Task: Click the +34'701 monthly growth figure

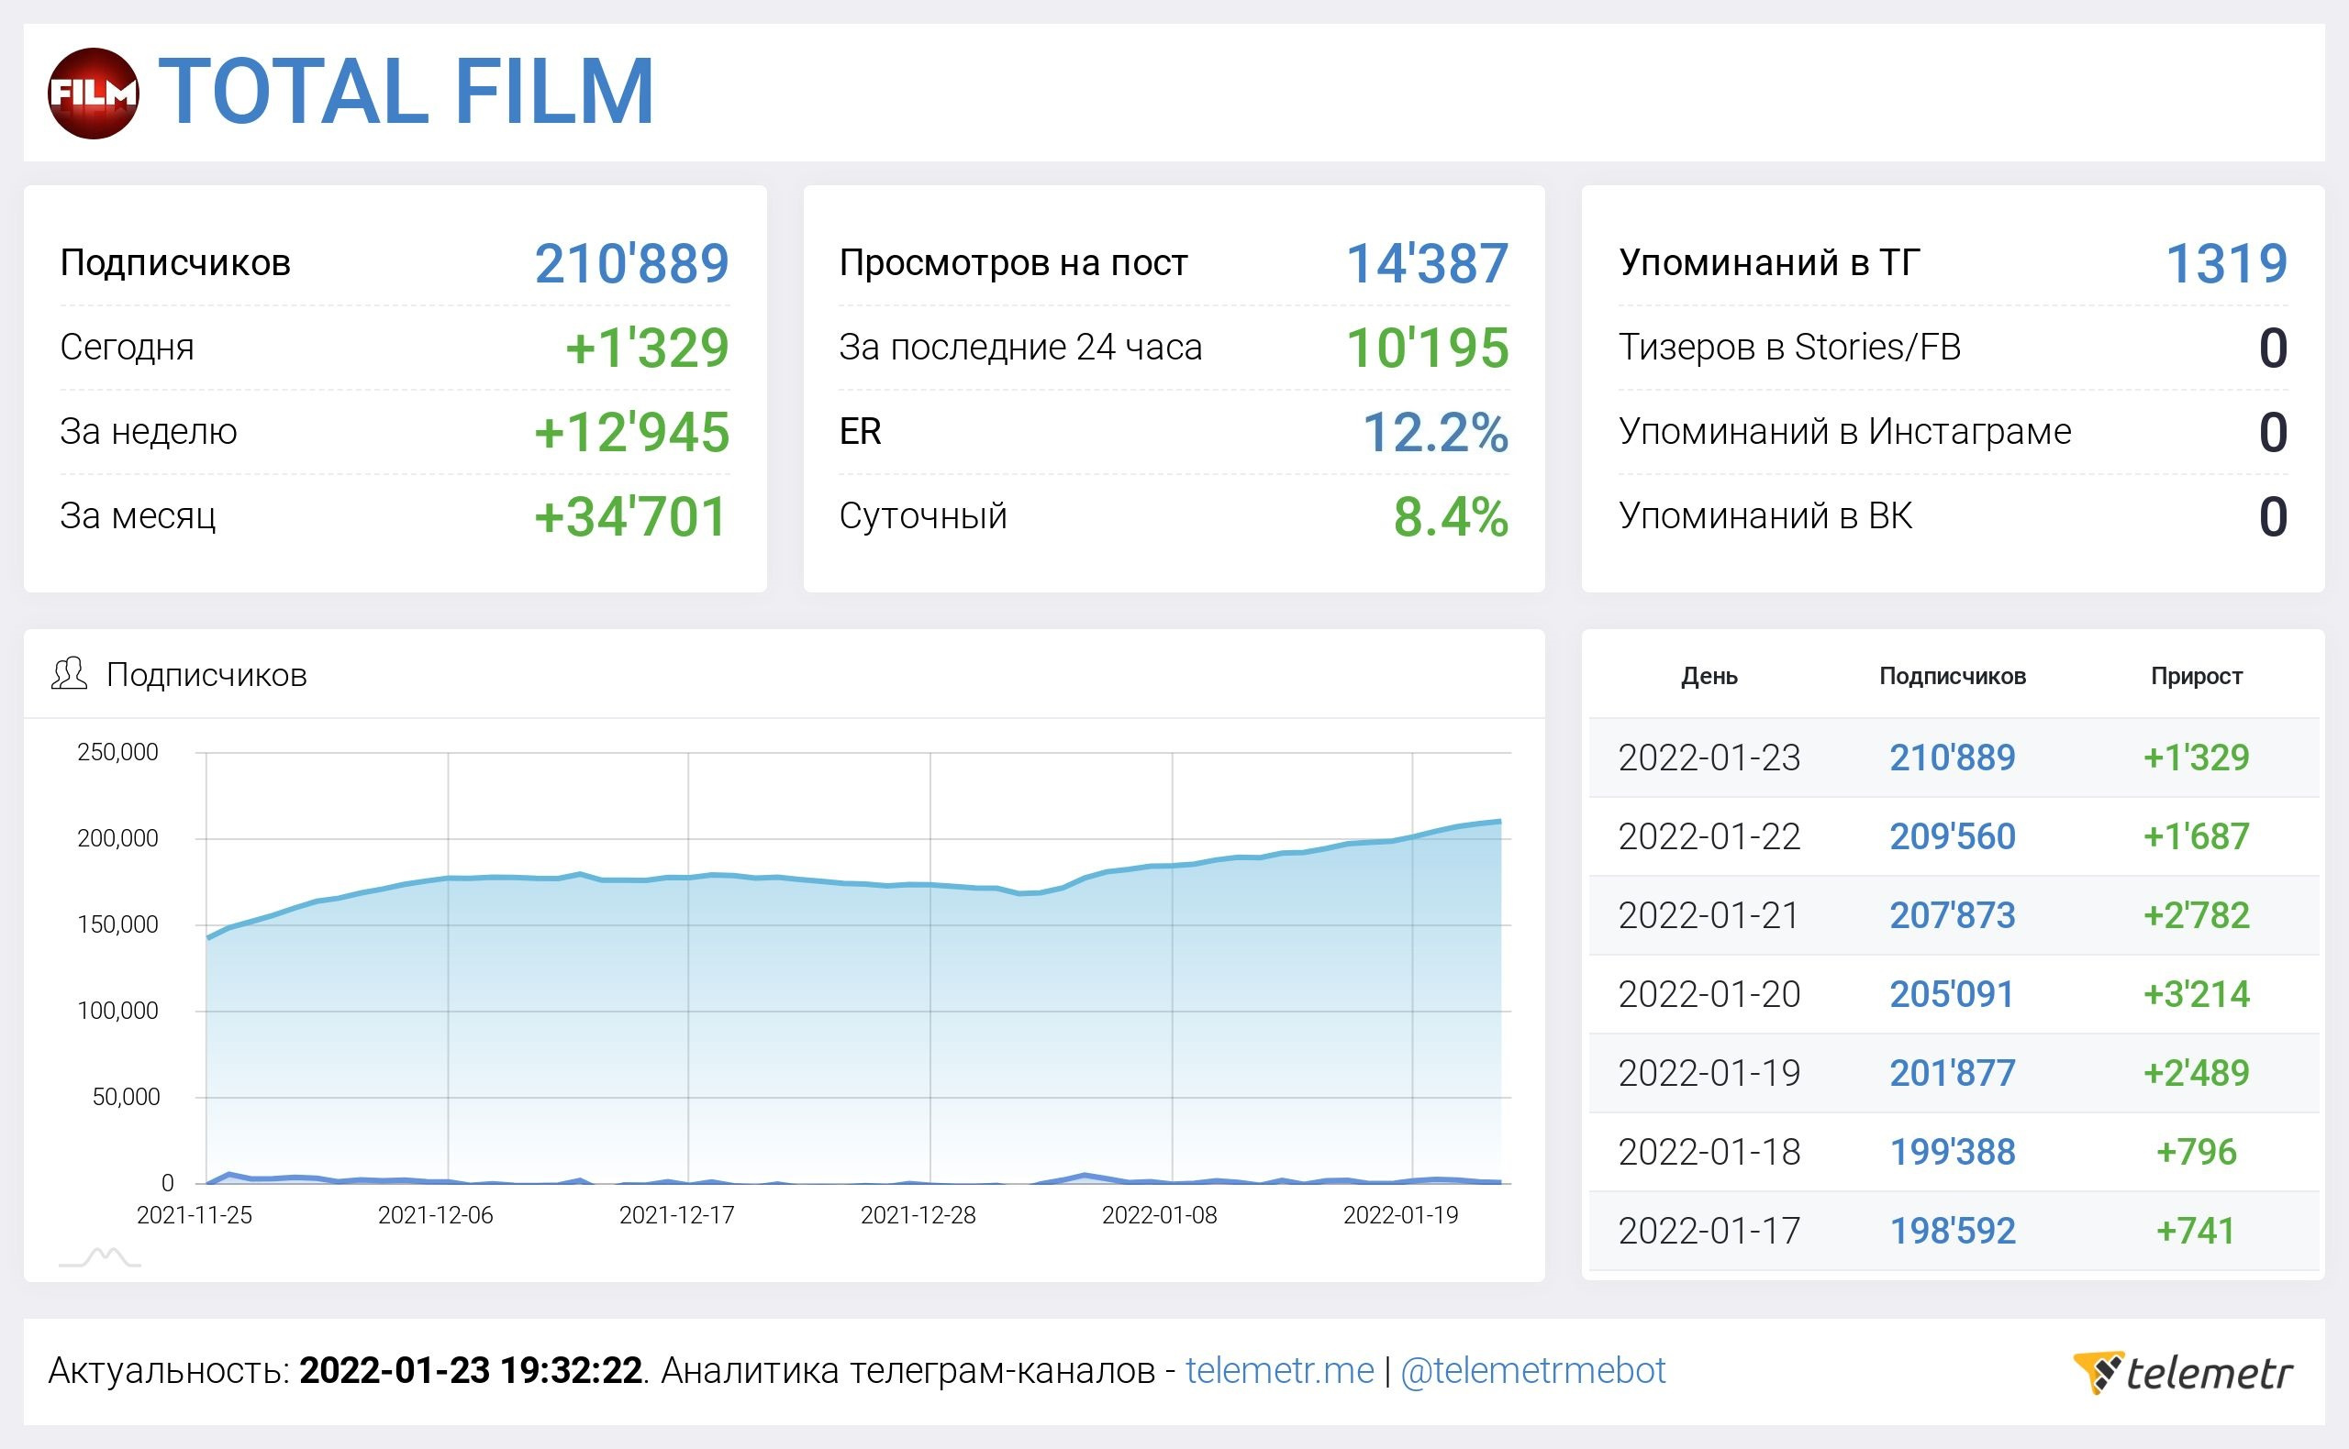Action: 631,516
